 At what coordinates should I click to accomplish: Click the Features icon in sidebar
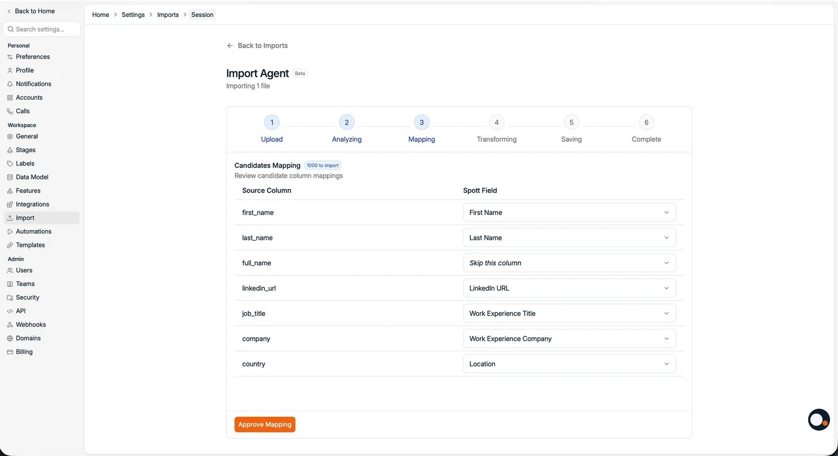10,191
